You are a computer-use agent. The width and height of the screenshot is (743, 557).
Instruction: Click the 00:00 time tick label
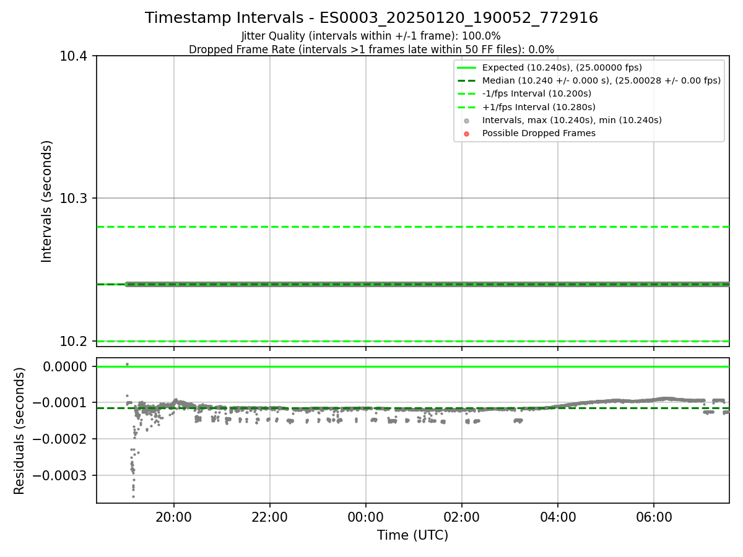click(x=366, y=517)
